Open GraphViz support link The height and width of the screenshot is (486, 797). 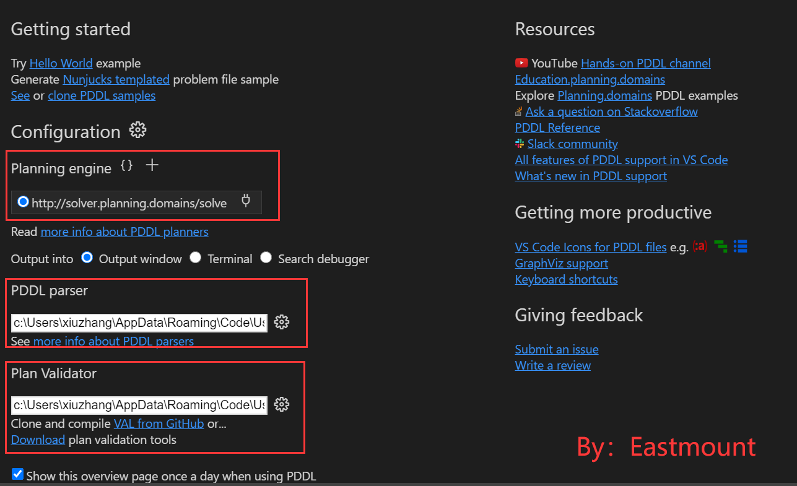click(562, 263)
